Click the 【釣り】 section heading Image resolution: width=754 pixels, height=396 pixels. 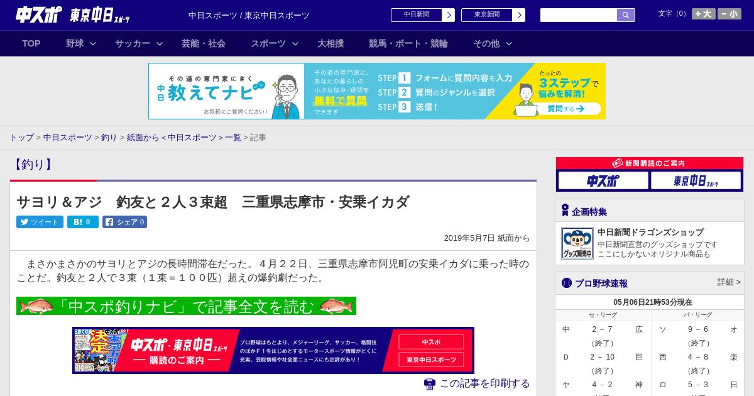pos(33,165)
